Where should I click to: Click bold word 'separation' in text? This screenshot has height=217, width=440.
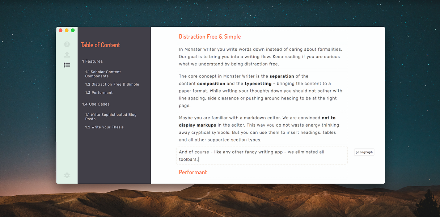pos(282,76)
